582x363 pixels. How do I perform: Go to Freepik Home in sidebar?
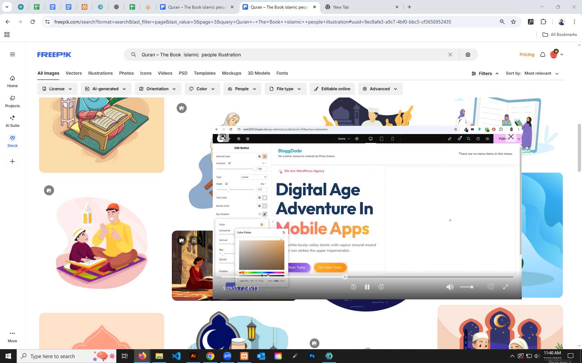pos(12,82)
